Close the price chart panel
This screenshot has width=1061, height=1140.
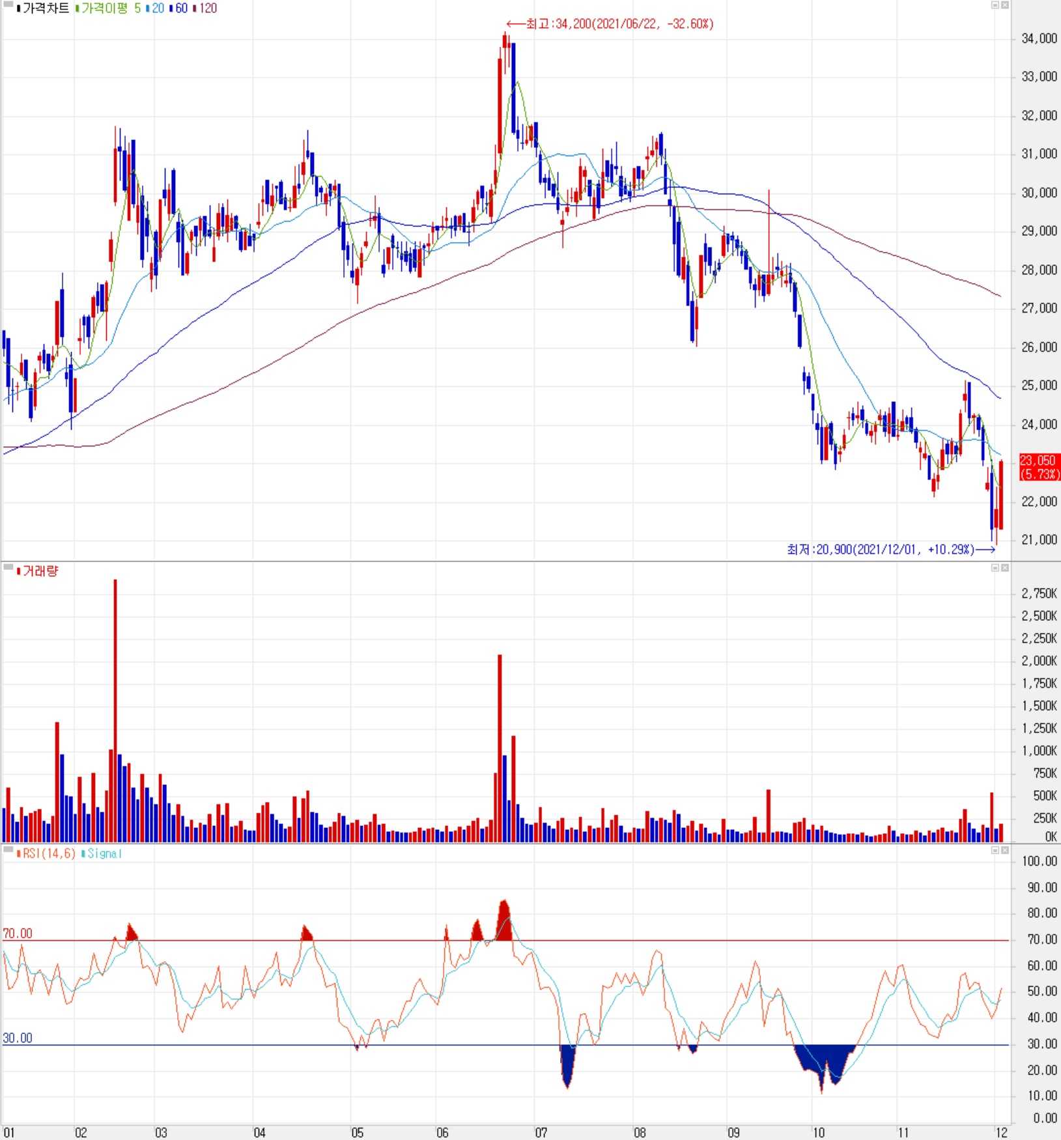(x=1005, y=5)
